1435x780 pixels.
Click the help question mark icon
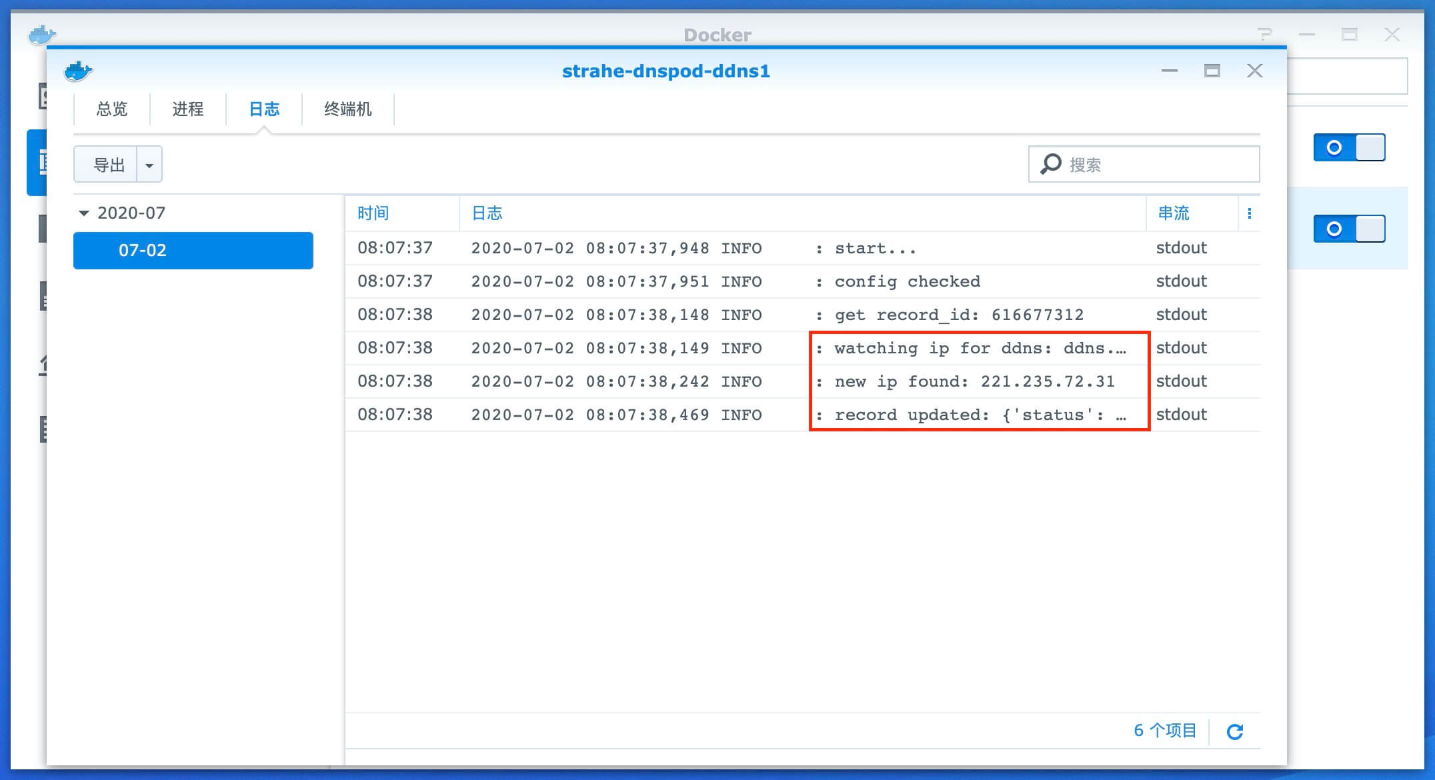coord(1264,35)
